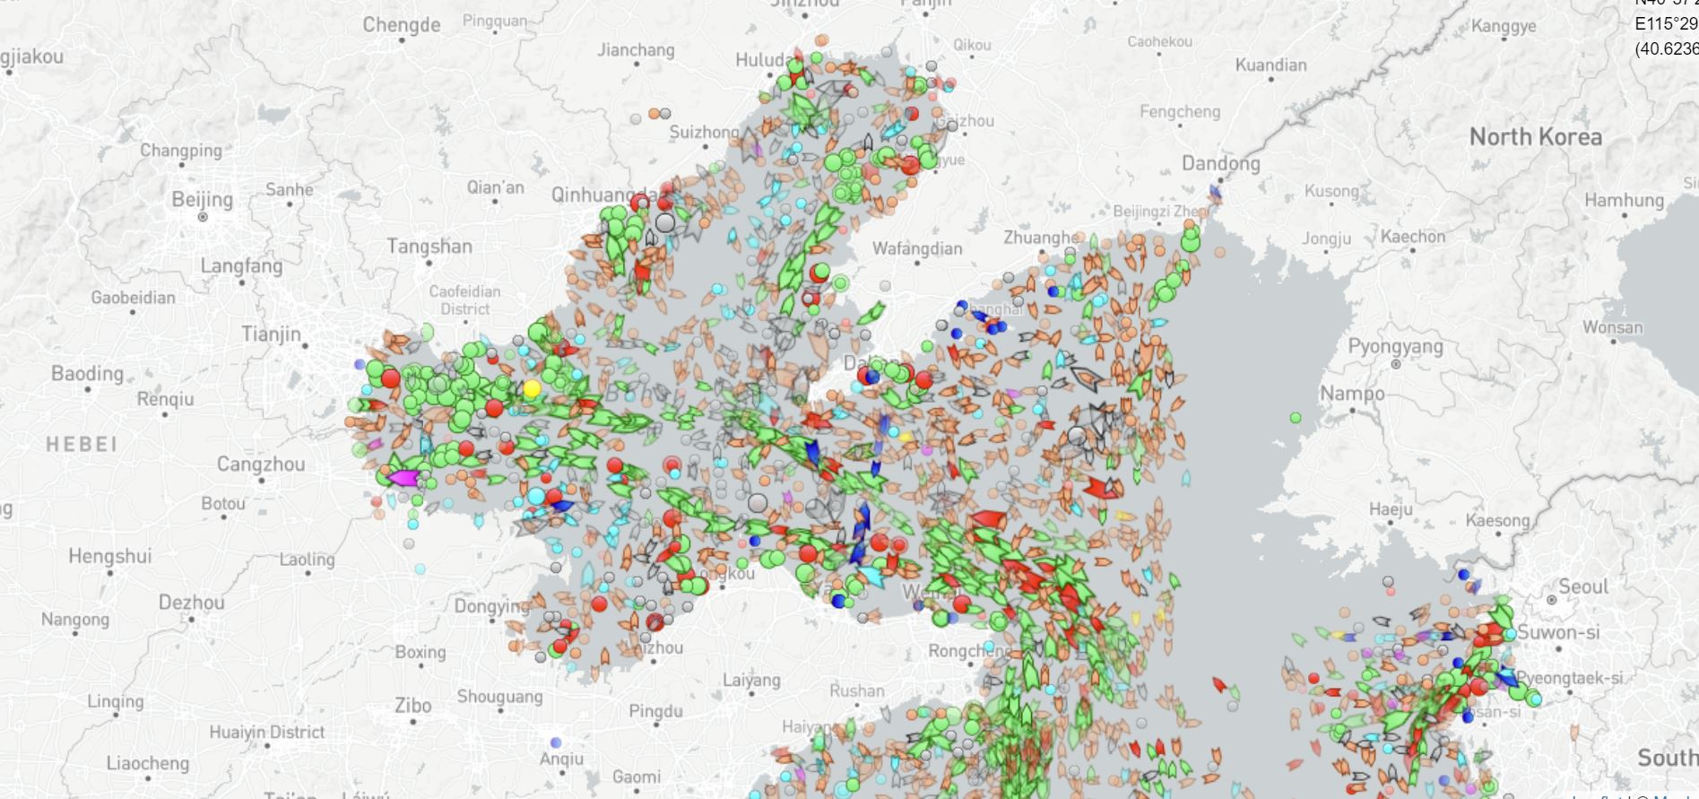The image size is (1699, 799).
Task: Select the large cyan circle north of Dongying
Action: 536,496
